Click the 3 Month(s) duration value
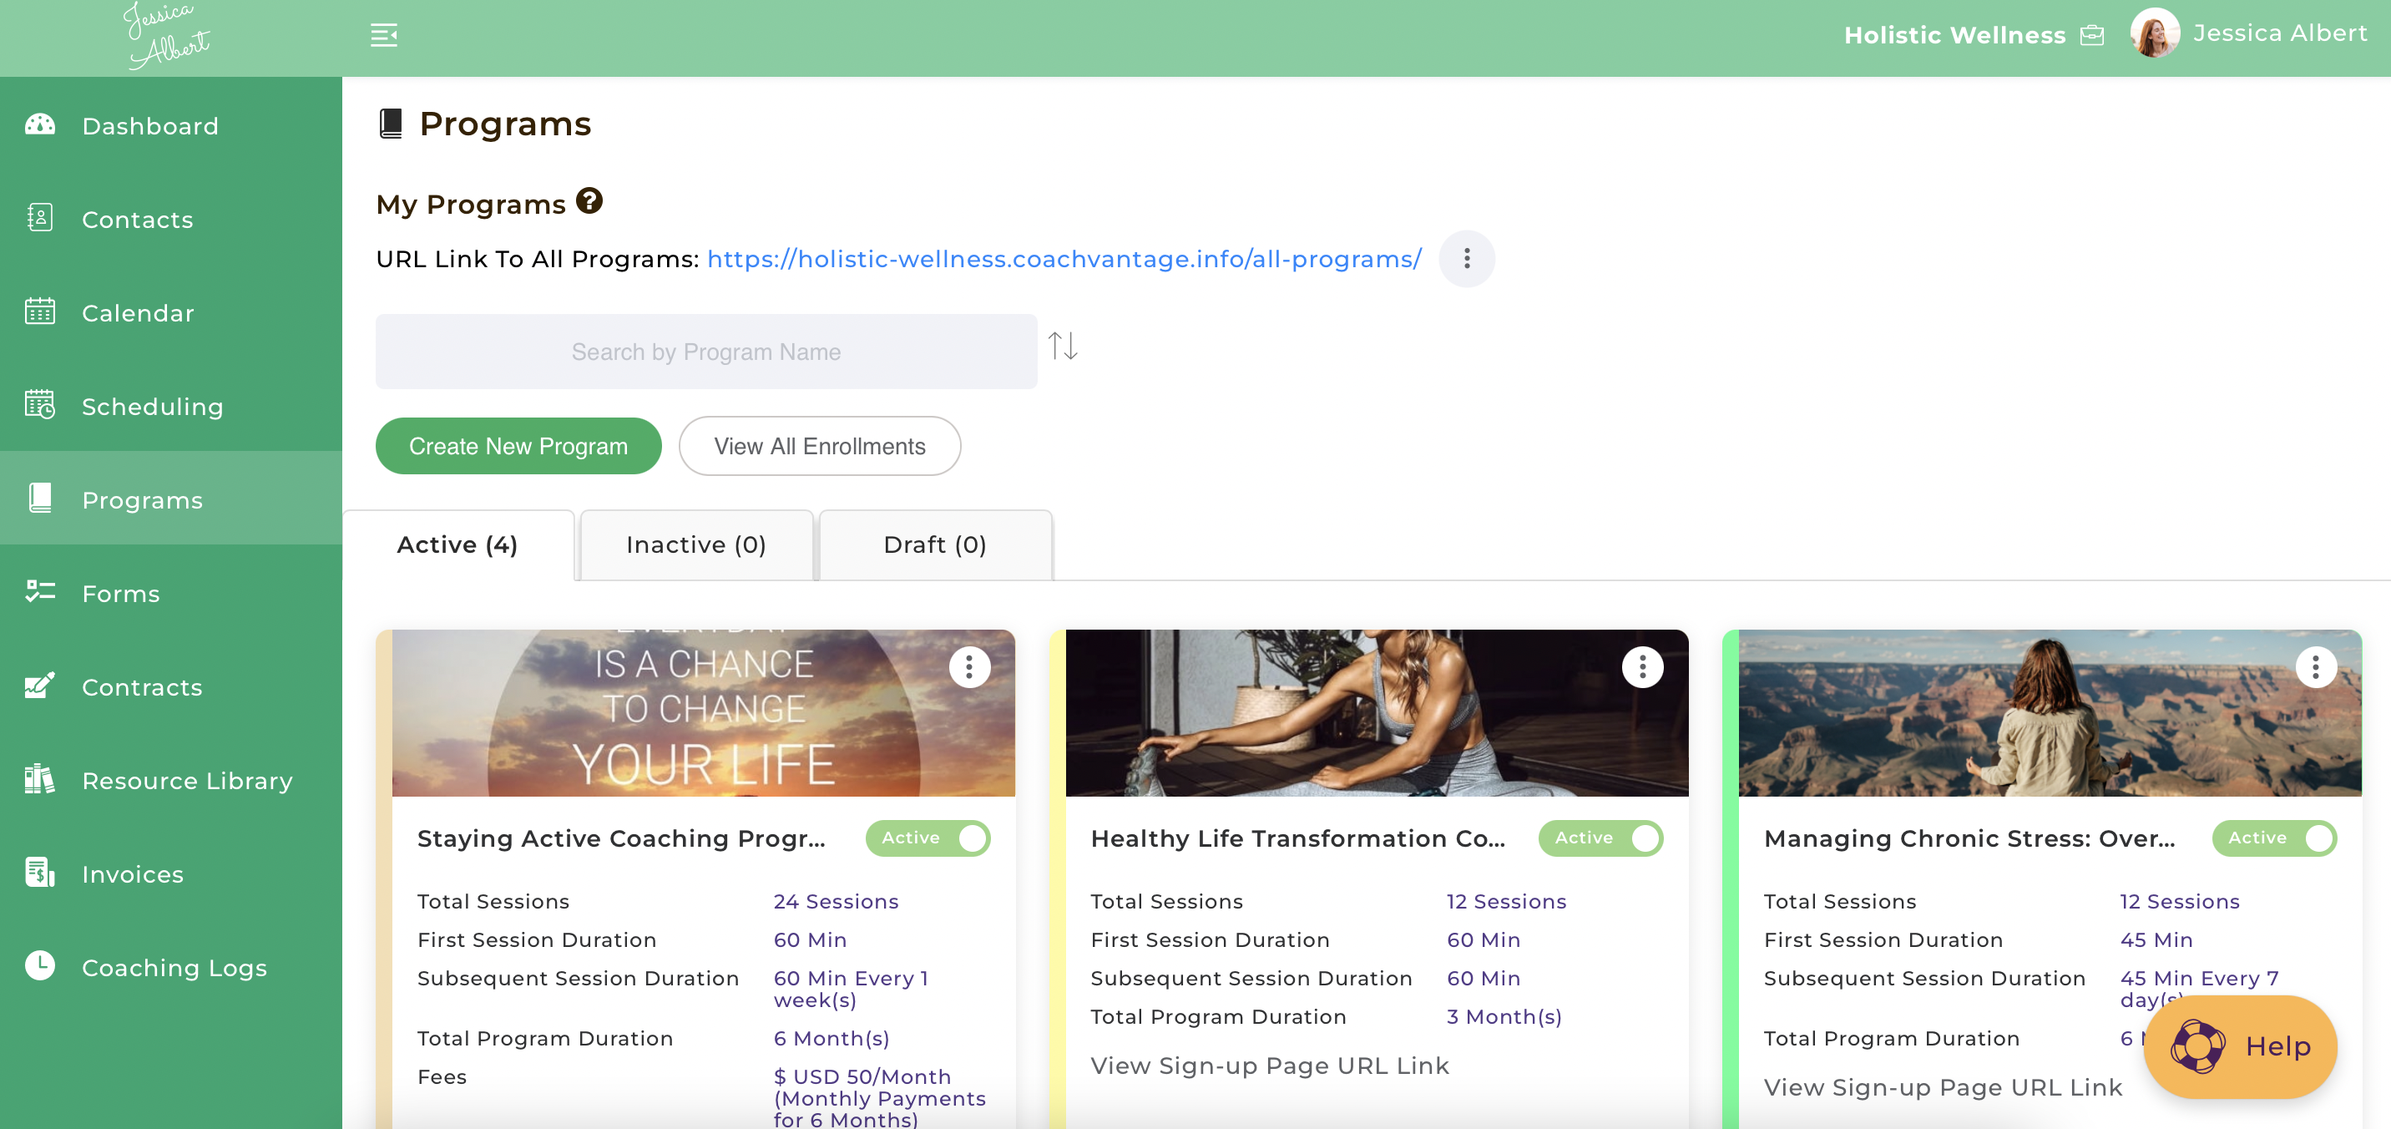The width and height of the screenshot is (2391, 1129). (x=1504, y=1016)
